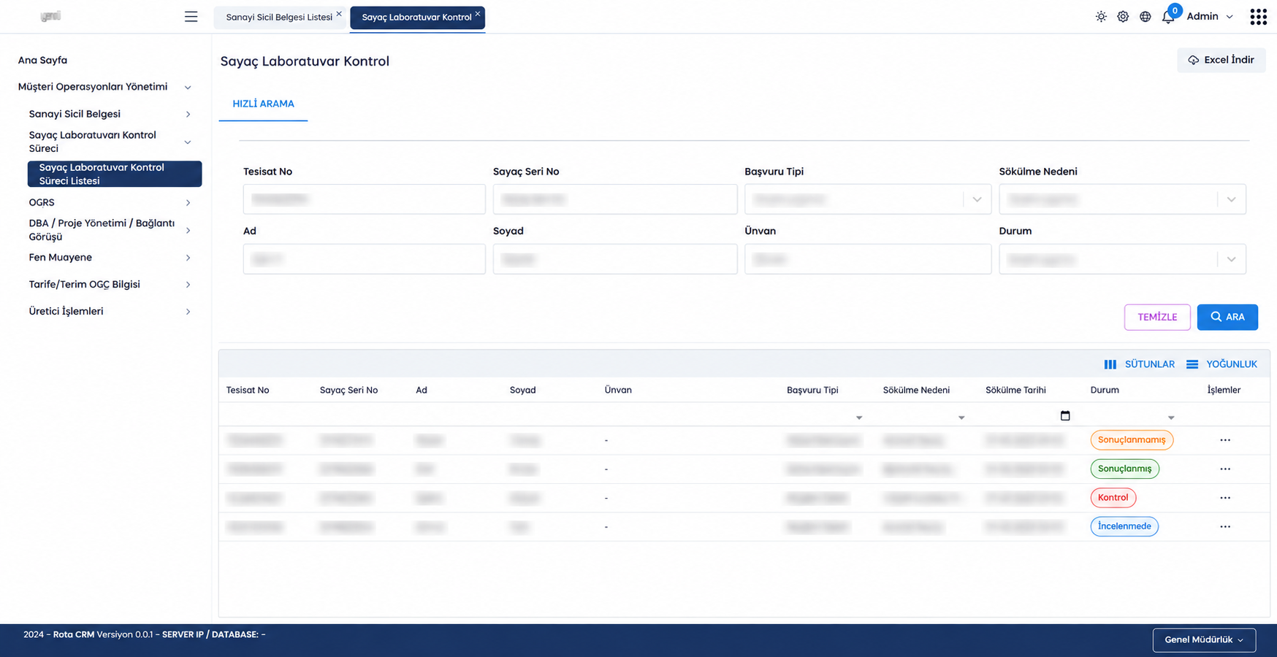Open Durum column filter arrow
The image size is (1277, 657).
click(1171, 418)
